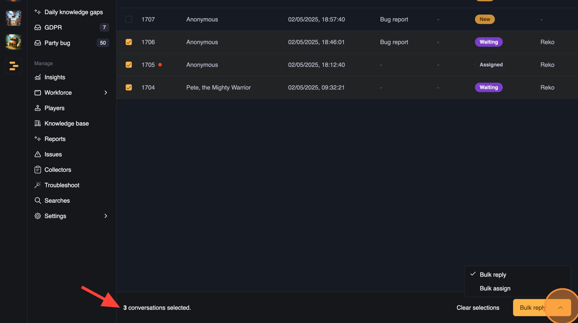Open the Party bug queue
Screen dimensions: 578x323
[57, 43]
